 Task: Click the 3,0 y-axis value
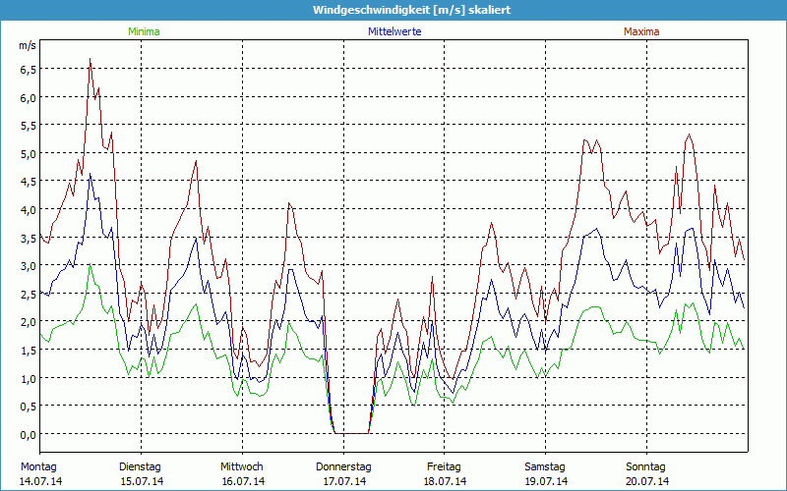click(x=29, y=266)
